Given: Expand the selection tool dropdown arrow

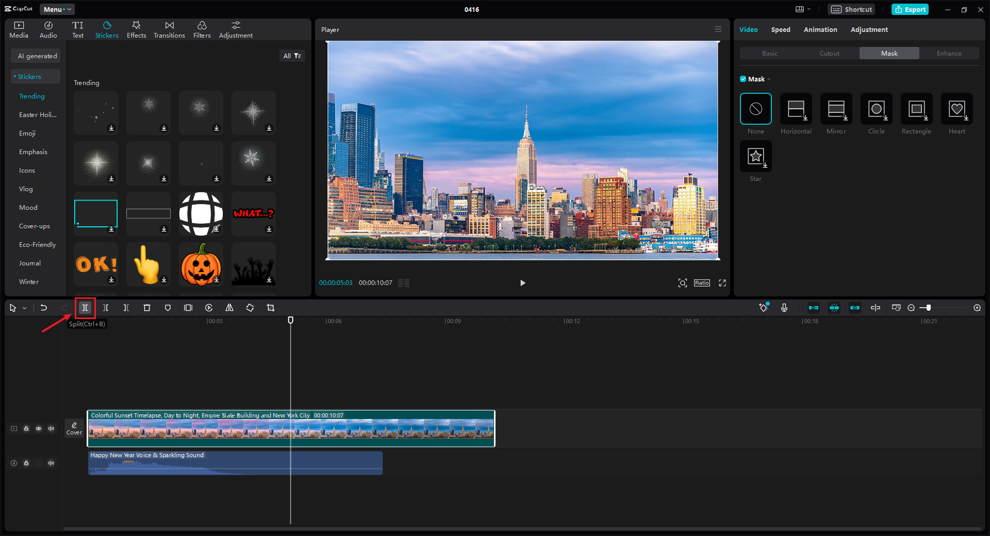Looking at the screenshot, I should 25,308.
